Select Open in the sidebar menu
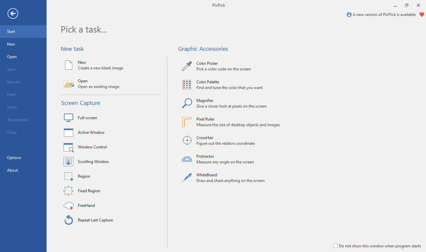The height and width of the screenshot is (252, 426). (23, 57)
